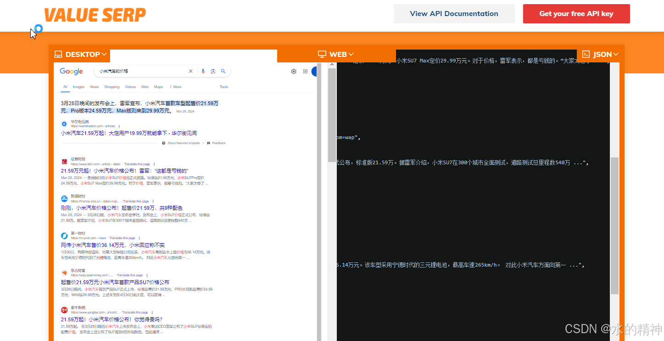Open options dots beside stcn.com result
Viewport: 664px width, 341px height.
pos(154,164)
